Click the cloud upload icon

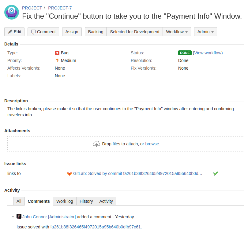pyautogui.click(x=96, y=144)
